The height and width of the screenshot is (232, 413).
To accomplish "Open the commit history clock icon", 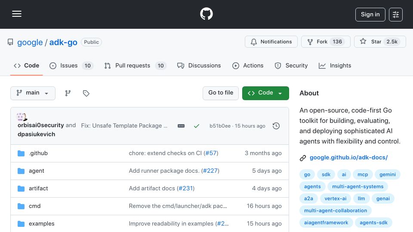I will [276, 126].
